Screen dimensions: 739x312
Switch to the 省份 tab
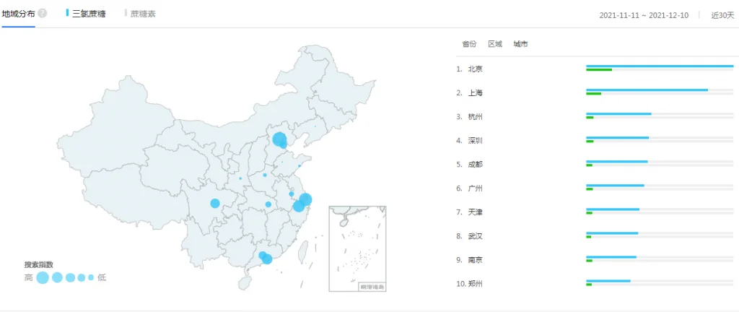[x=469, y=44]
